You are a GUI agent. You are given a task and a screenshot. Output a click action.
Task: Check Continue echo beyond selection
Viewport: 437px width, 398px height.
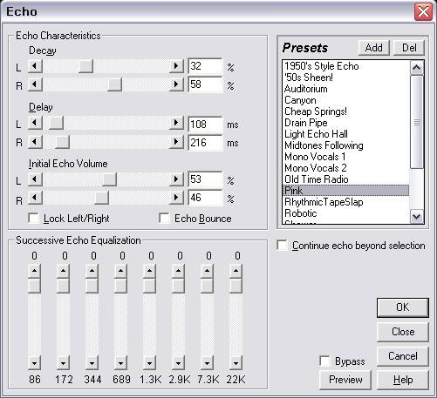pyautogui.click(x=282, y=246)
